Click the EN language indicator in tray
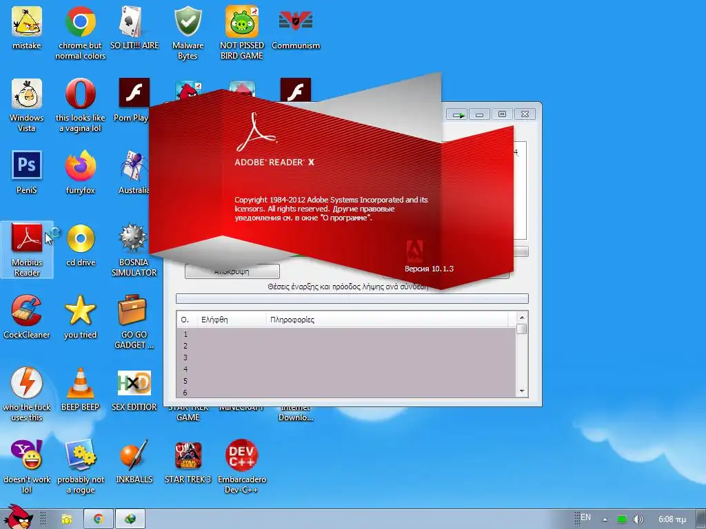The image size is (706, 529). tap(585, 517)
